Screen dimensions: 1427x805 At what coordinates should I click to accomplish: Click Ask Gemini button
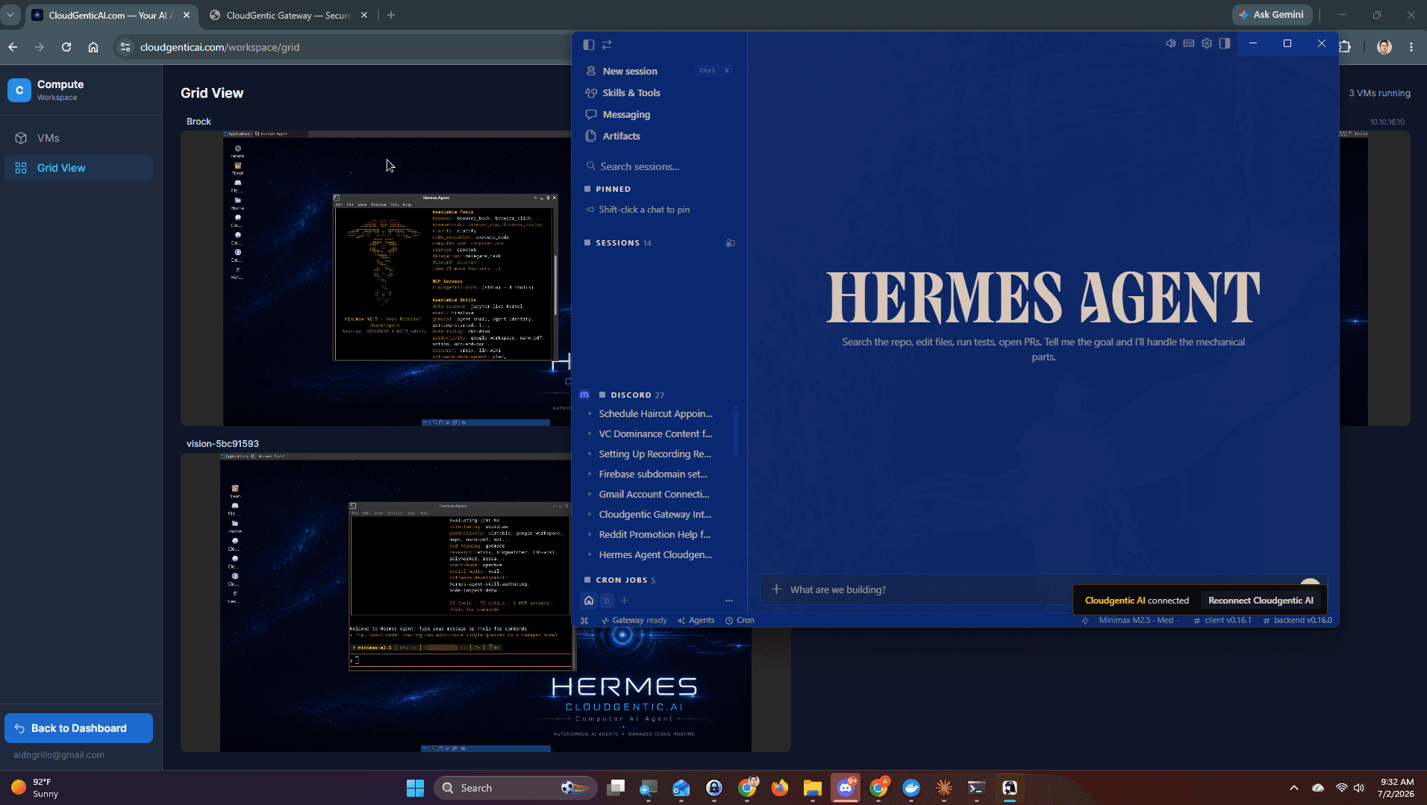tap(1272, 15)
